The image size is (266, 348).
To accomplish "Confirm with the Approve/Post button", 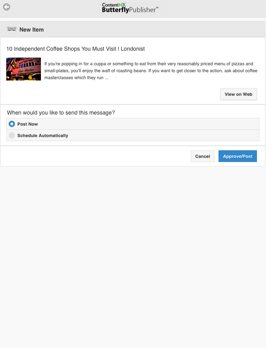I will pyautogui.click(x=238, y=156).
